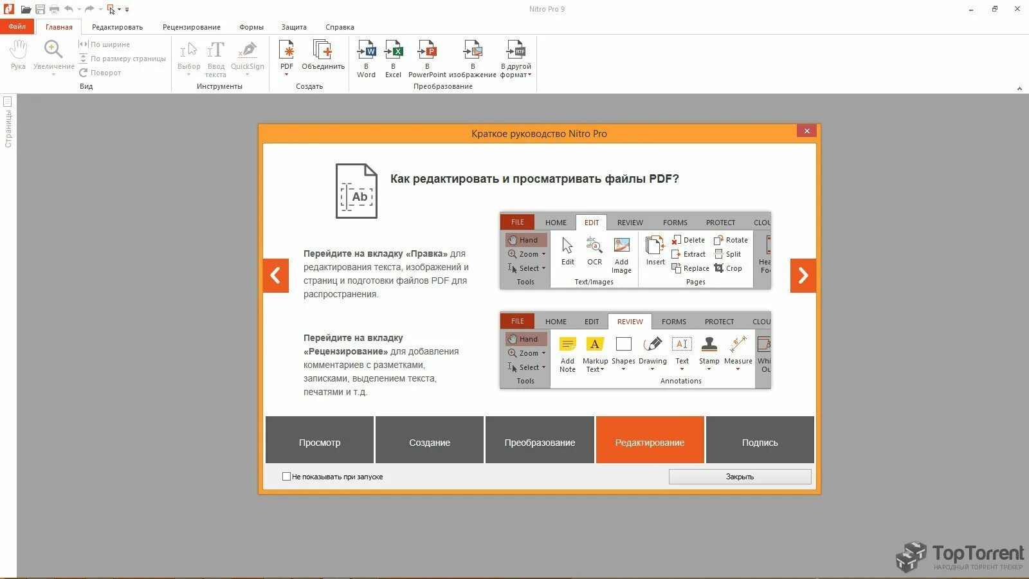Click the Nitro Pro application logo icon

9,9
